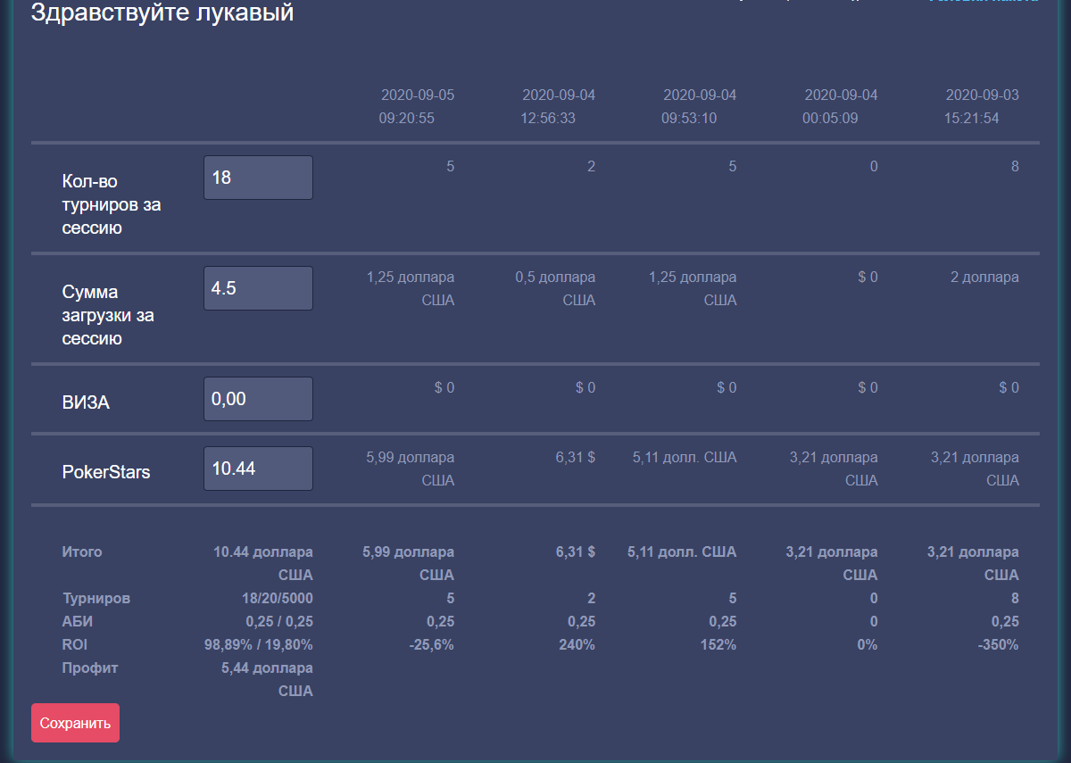The height and width of the screenshot is (763, 1071).
Task: Select column header 2020-09-04 12:56:33
Action: click(558, 106)
